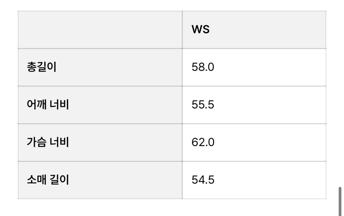
Task: Click 길이 in the 소매 row
Action: [x=59, y=180]
